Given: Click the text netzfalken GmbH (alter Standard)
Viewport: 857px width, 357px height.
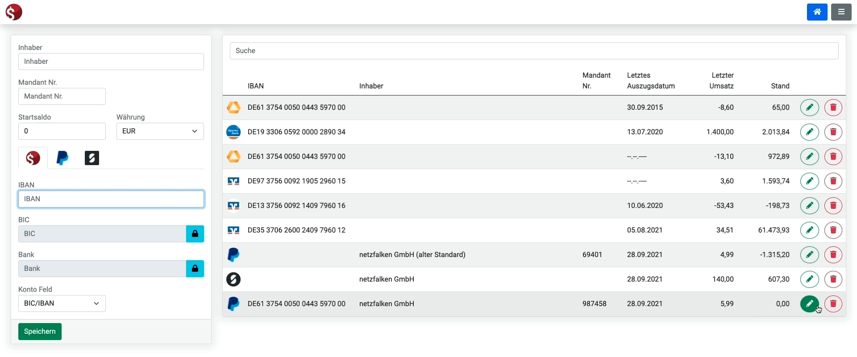Looking at the screenshot, I should click(412, 255).
